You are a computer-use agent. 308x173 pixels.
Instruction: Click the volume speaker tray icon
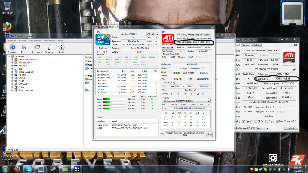(x=288, y=169)
